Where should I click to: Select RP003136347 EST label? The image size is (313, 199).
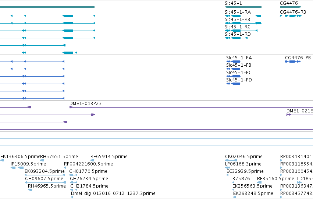(296, 186)
